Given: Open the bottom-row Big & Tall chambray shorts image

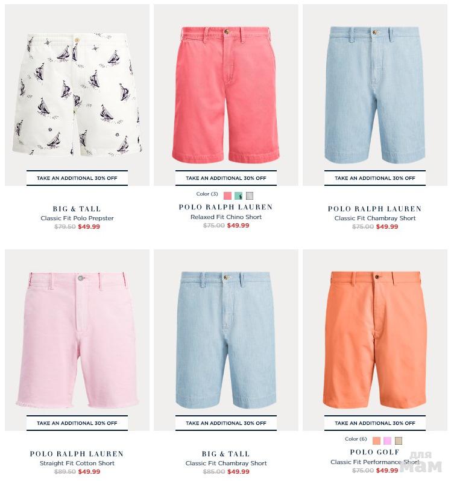Looking at the screenshot, I should (x=226, y=340).
